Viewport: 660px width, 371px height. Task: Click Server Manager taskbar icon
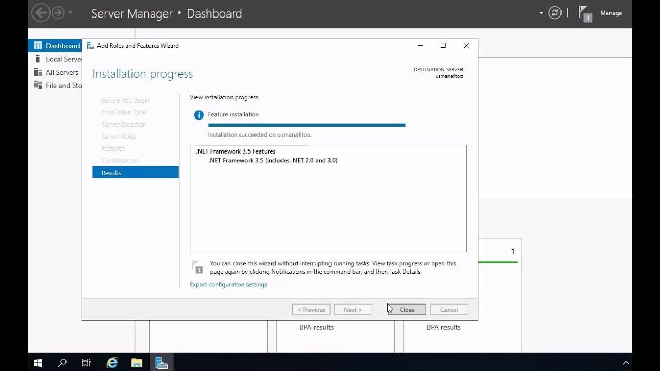(161, 363)
